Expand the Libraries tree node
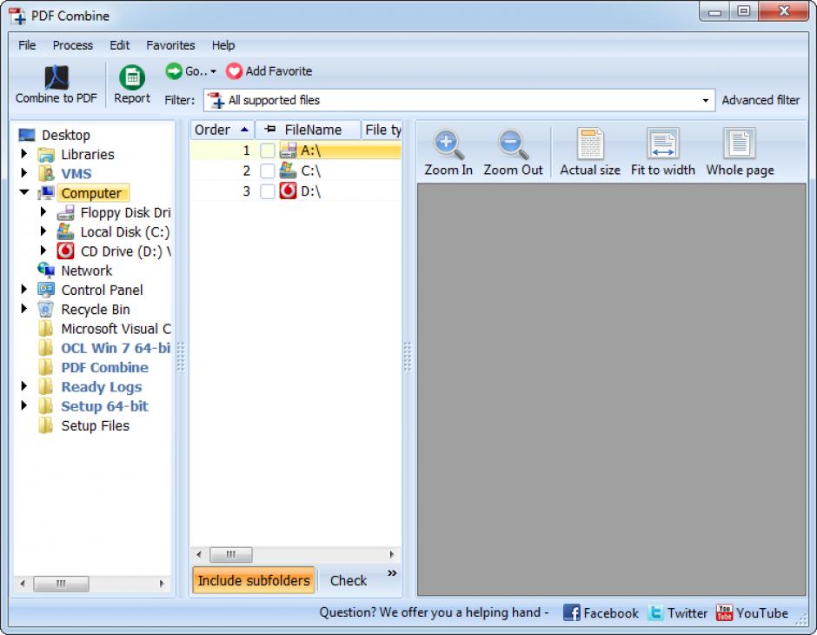This screenshot has height=635, width=817. tap(24, 155)
